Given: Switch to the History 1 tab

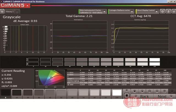Looking at the screenshot, I should pos(10,12).
